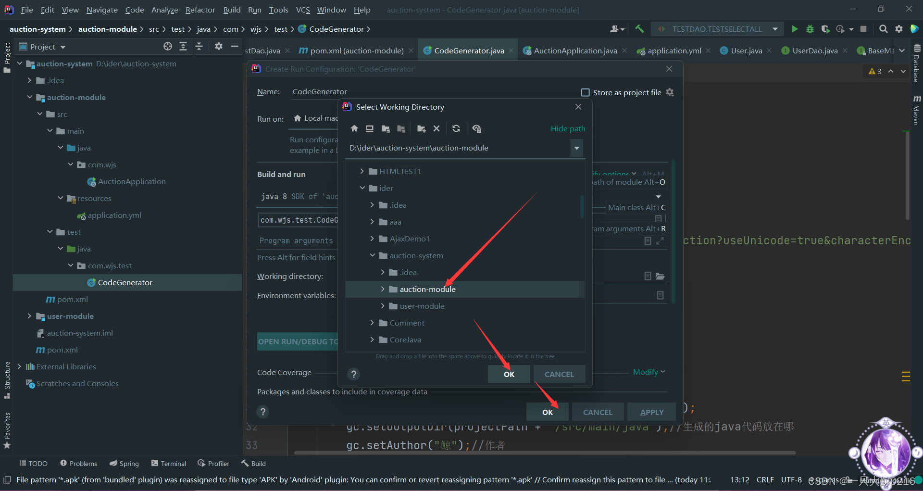
Task: Click the Modify coverage options link
Action: [649, 372]
